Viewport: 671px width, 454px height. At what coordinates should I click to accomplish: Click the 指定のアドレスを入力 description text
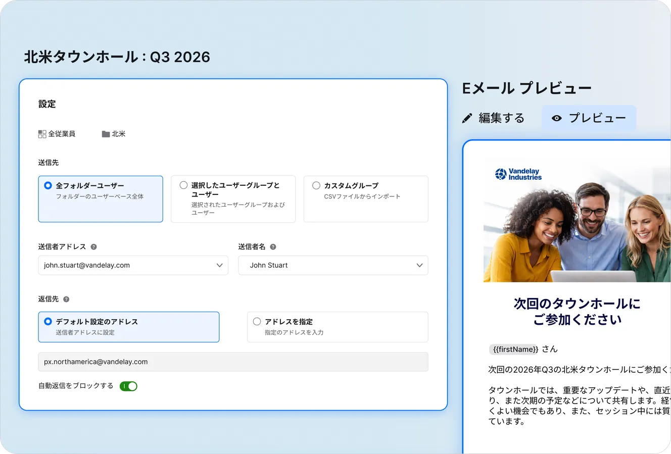point(294,332)
